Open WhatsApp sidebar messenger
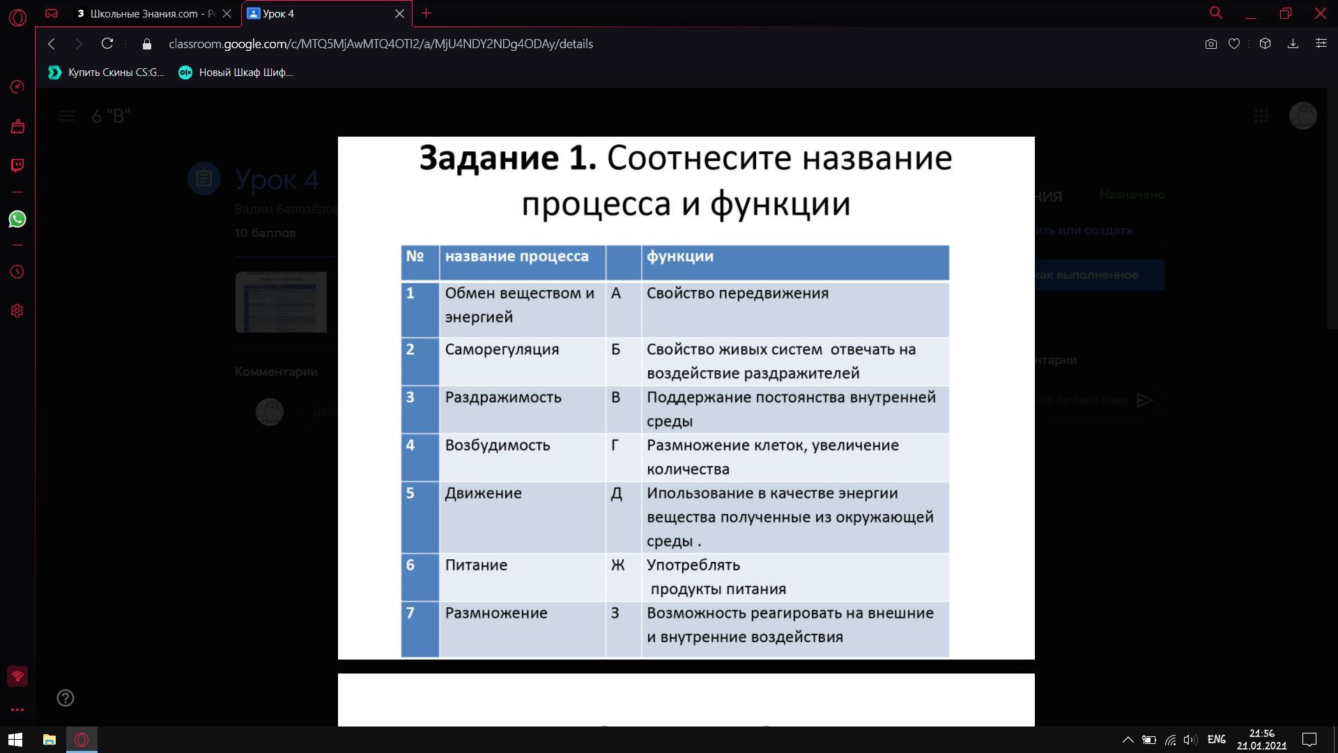 tap(17, 219)
